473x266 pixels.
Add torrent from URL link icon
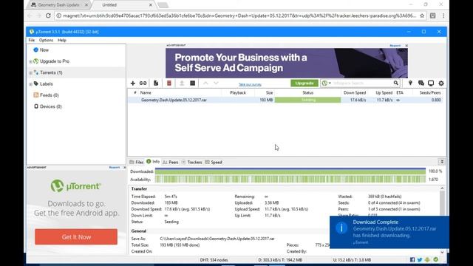pyautogui.click(x=143, y=83)
